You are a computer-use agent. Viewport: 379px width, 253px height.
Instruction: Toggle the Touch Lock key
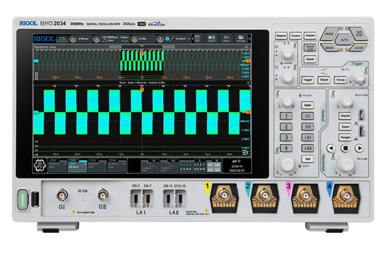pos(310,47)
